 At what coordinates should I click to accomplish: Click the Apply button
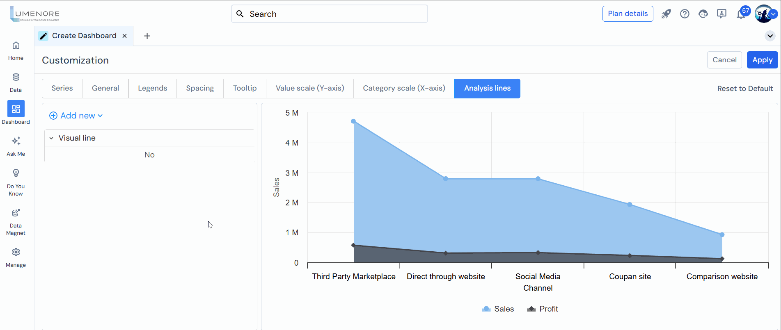pyautogui.click(x=762, y=60)
